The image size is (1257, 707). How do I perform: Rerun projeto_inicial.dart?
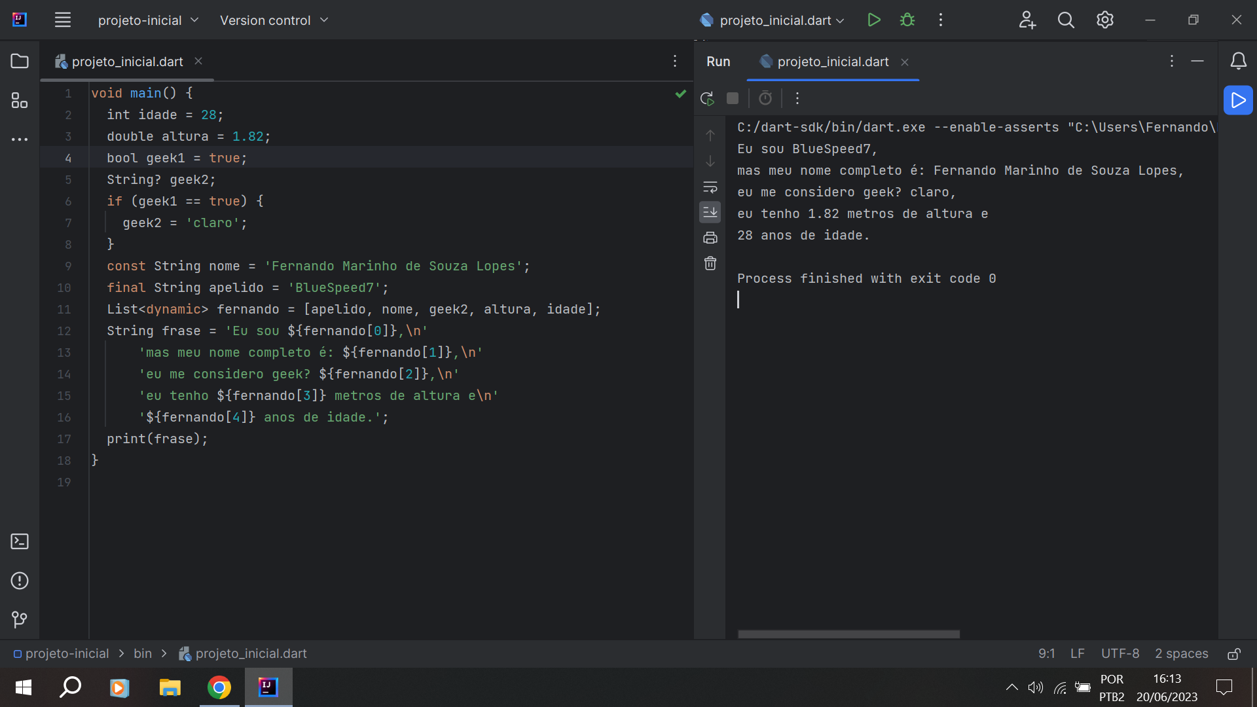click(707, 98)
